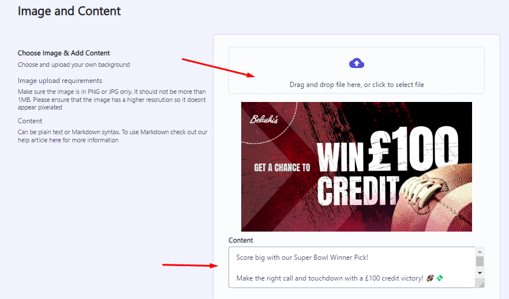Click the Content field label above textarea

click(x=241, y=240)
